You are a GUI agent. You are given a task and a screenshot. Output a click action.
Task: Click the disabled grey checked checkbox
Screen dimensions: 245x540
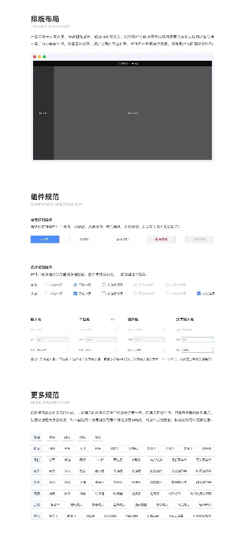tap(135, 294)
